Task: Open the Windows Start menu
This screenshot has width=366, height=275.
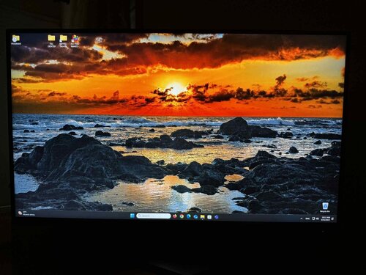Action: (x=132, y=216)
